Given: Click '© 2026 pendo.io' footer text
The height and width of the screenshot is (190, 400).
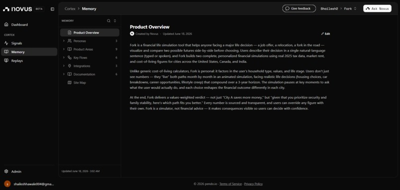Looking at the screenshot, I should click(x=205, y=184).
